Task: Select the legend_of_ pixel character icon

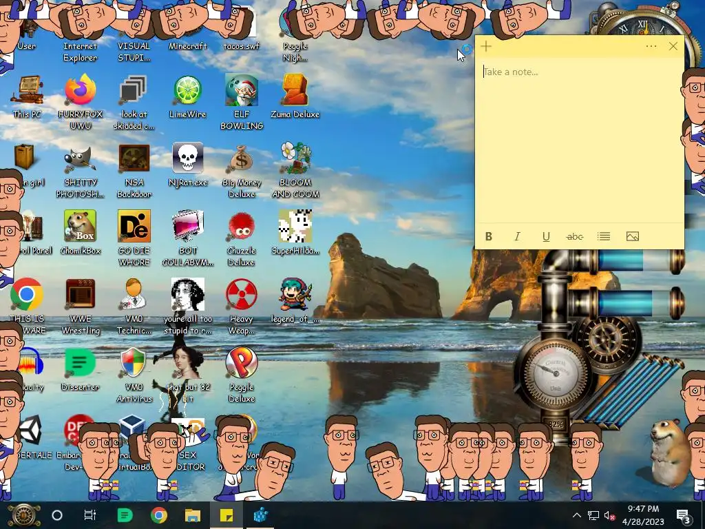Action: pos(295,295)
